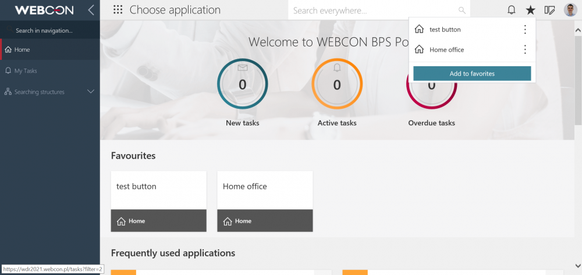The image size is (582, 275).
Task: Click the house icon beside test button in the dropdown
Action: point(419,29)
